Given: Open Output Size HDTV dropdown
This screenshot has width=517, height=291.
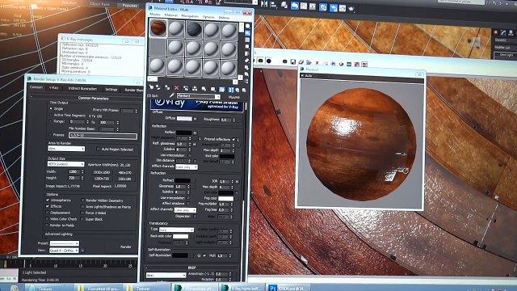Looking at the screenshot, I should click(x=65, y=164).
